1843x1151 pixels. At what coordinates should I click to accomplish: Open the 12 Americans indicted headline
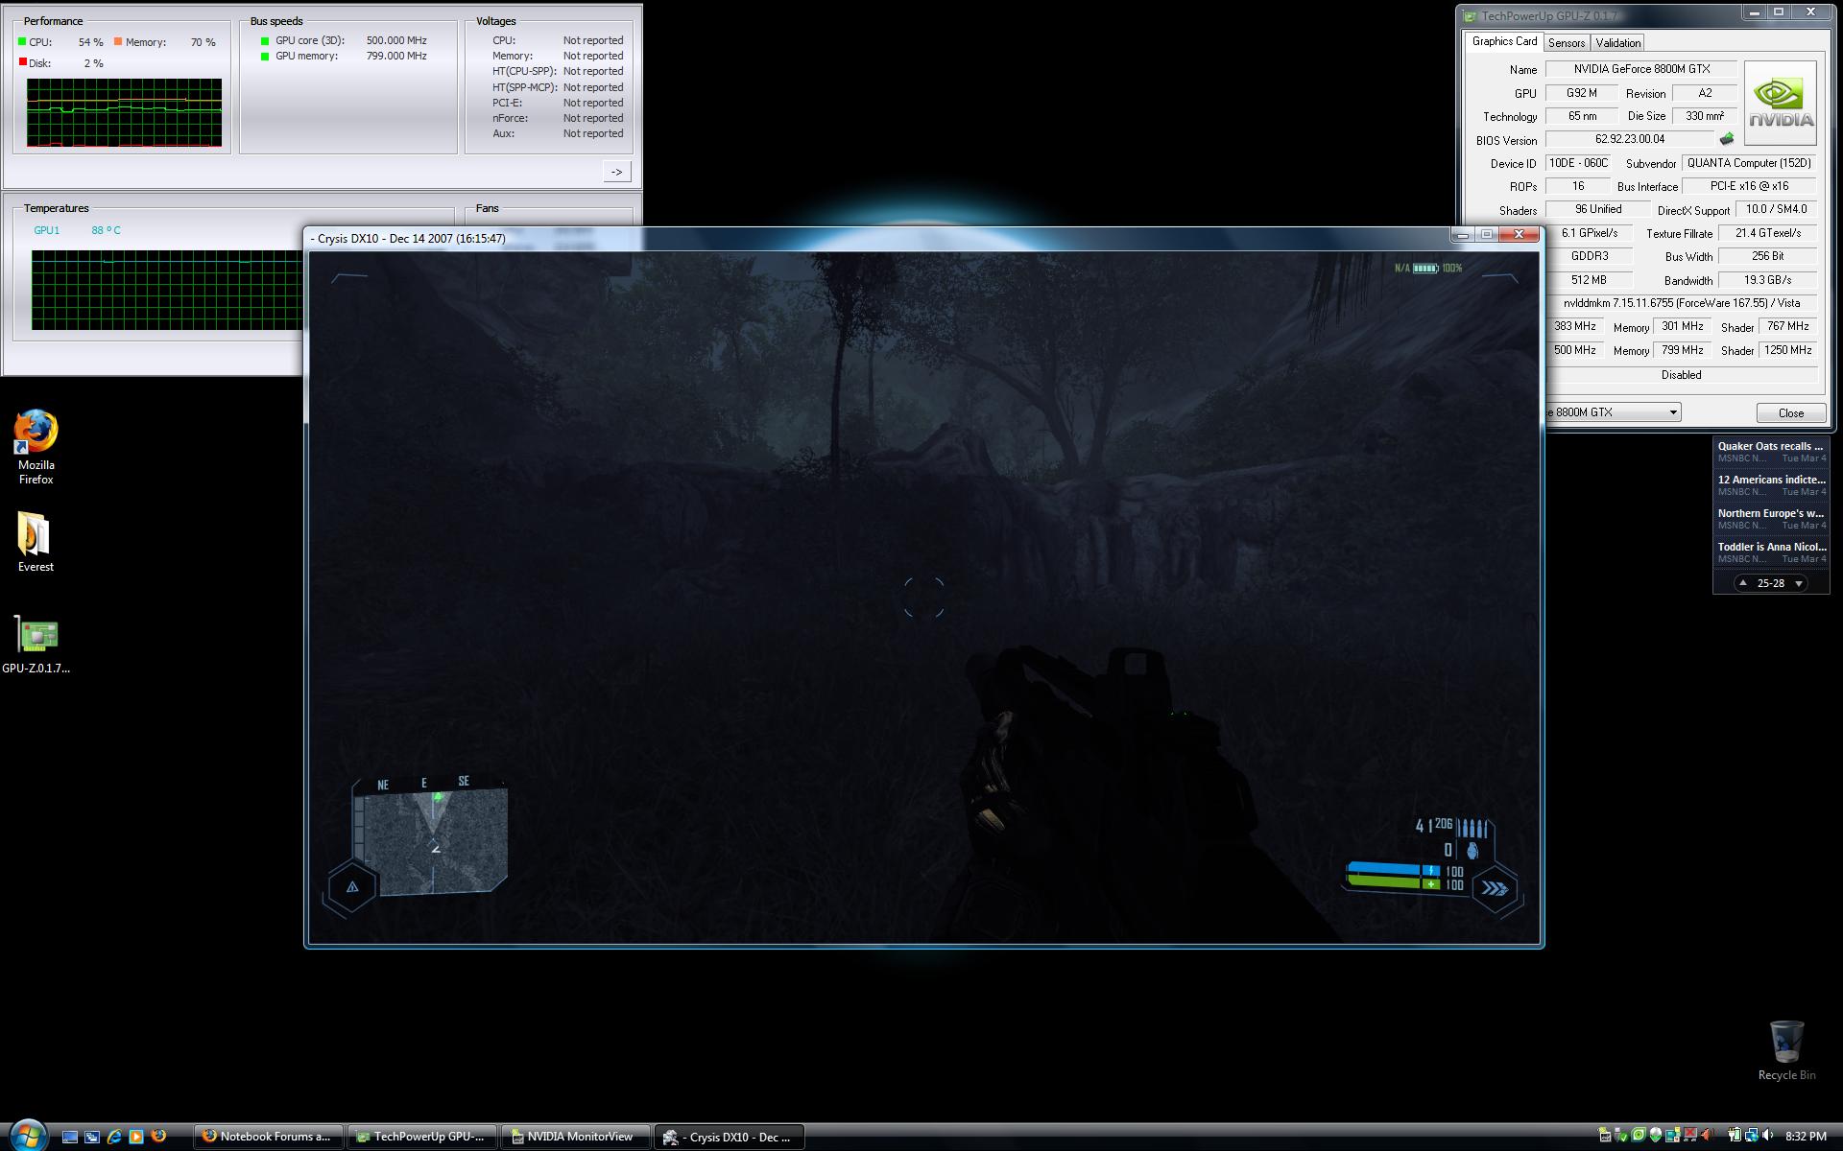tap(1771, 485)
